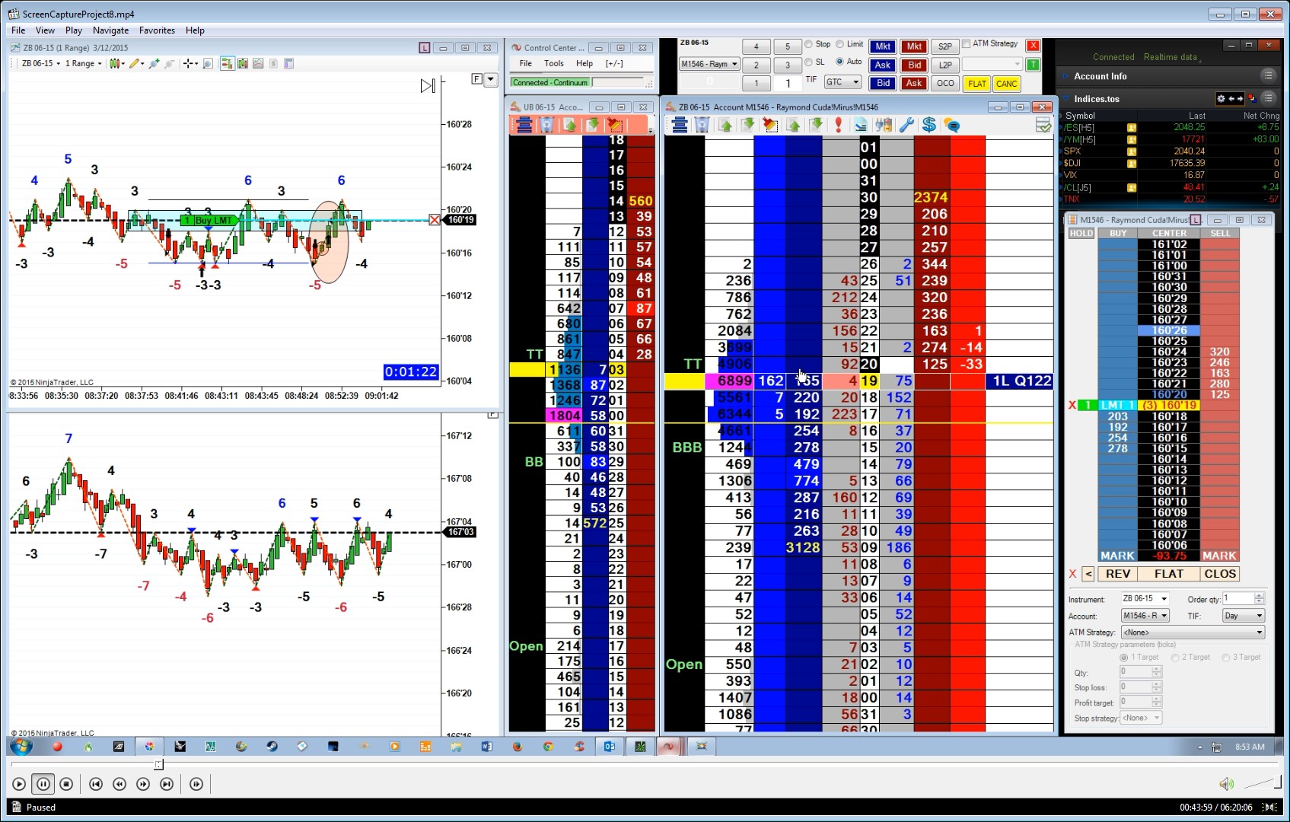Click the rewind button in video player
The image size is (1290, 822).
pyautogui.click(x=119, y=784)
